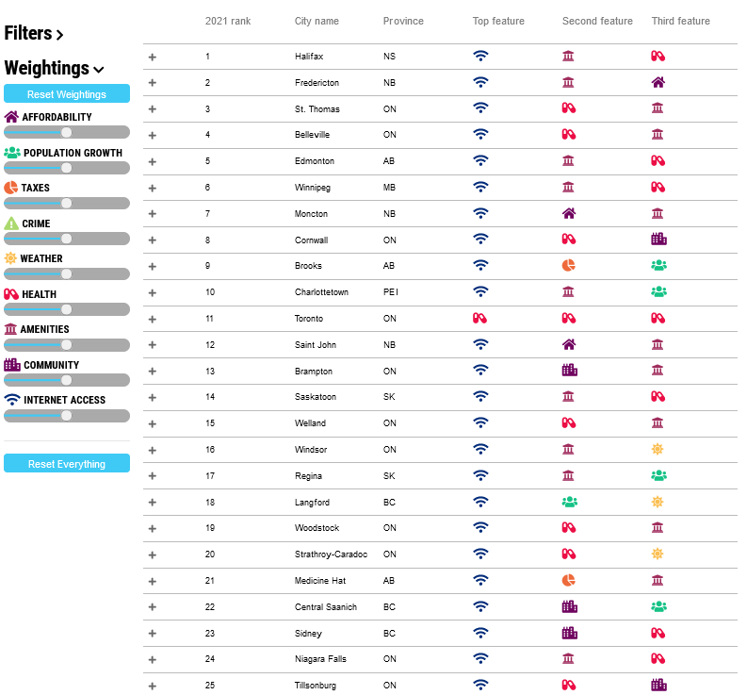Expand the Filters section
747x695 pixels.
(34, 33)
